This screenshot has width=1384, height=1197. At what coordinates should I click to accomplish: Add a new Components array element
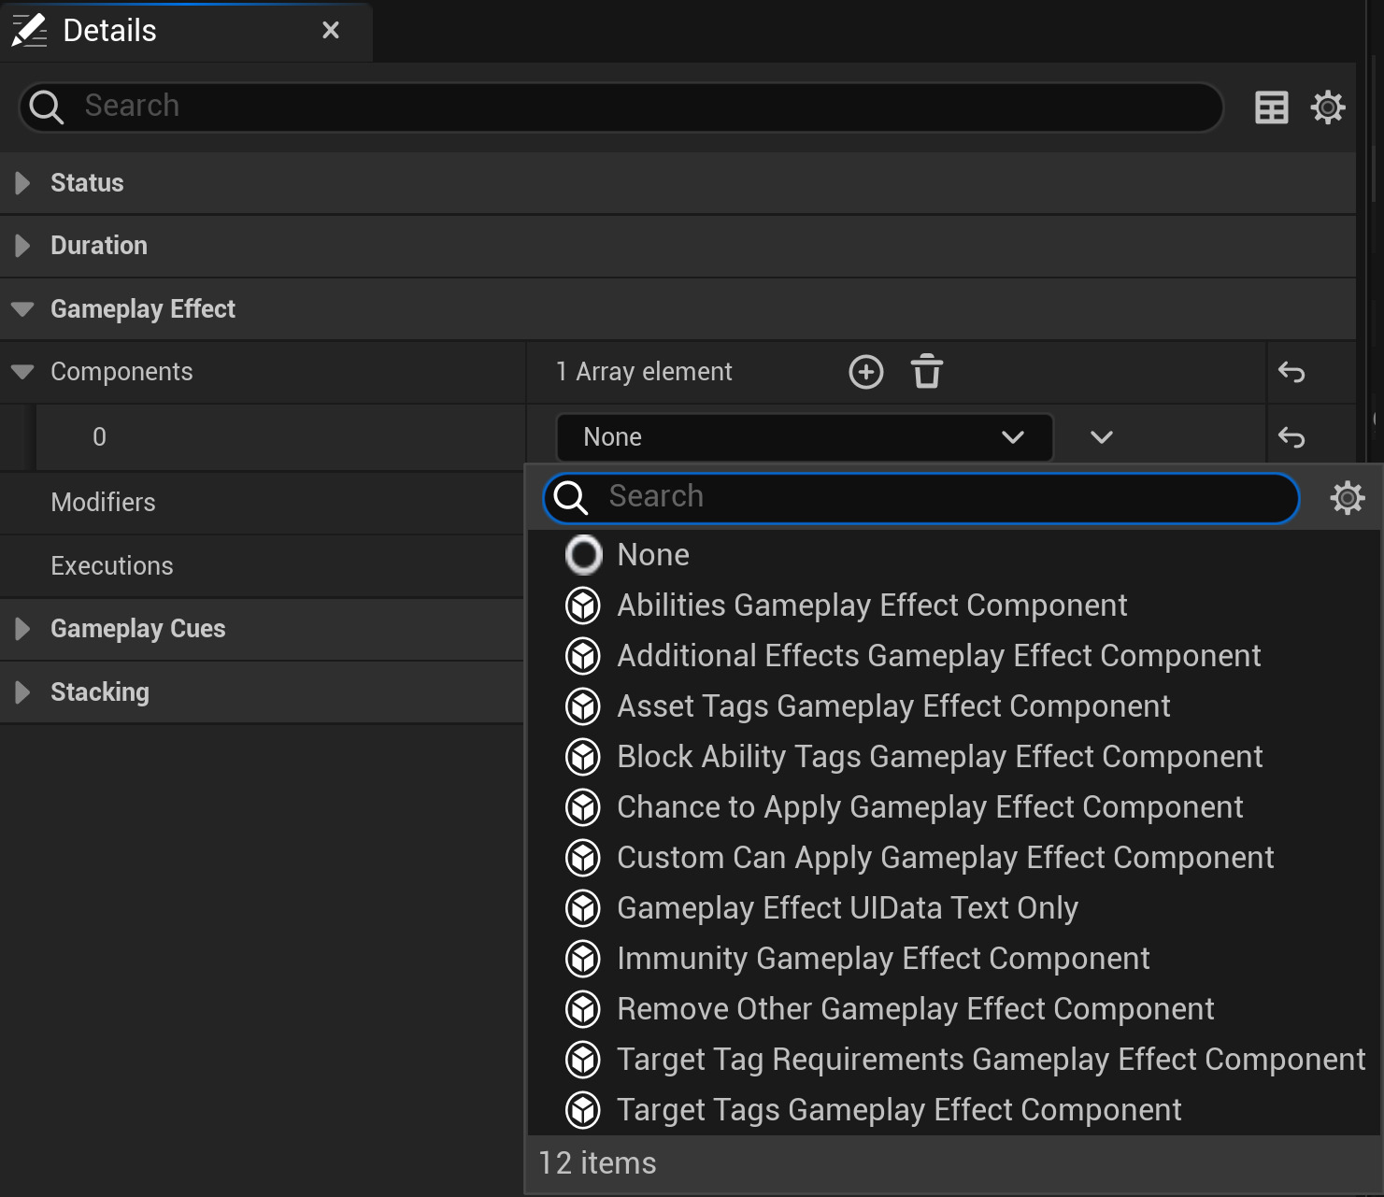(x=865, y=372)
